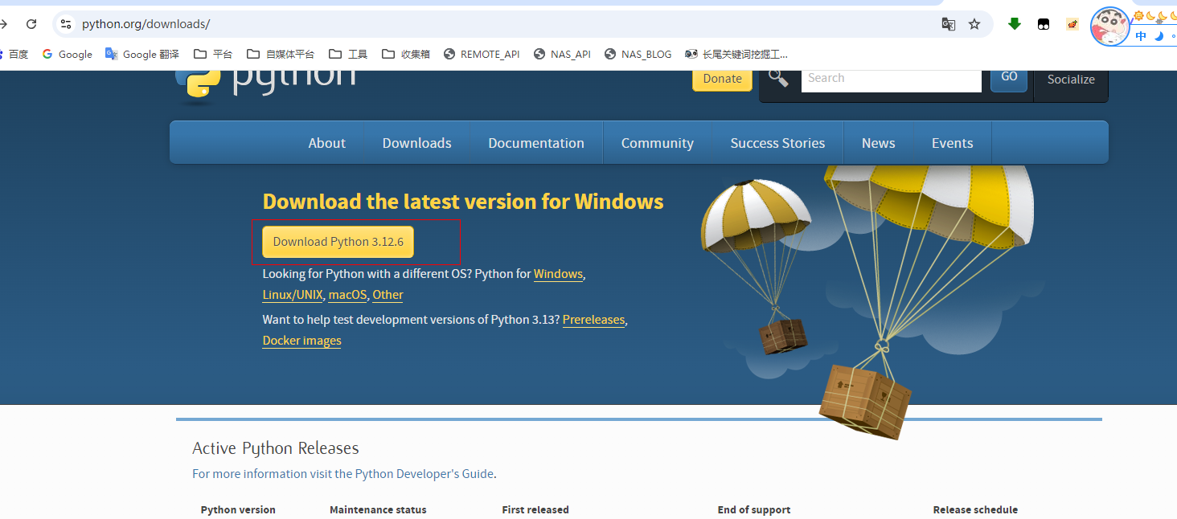Open the Events menu item
Viewport: 1177px width, 519px height.
(952, 143)
